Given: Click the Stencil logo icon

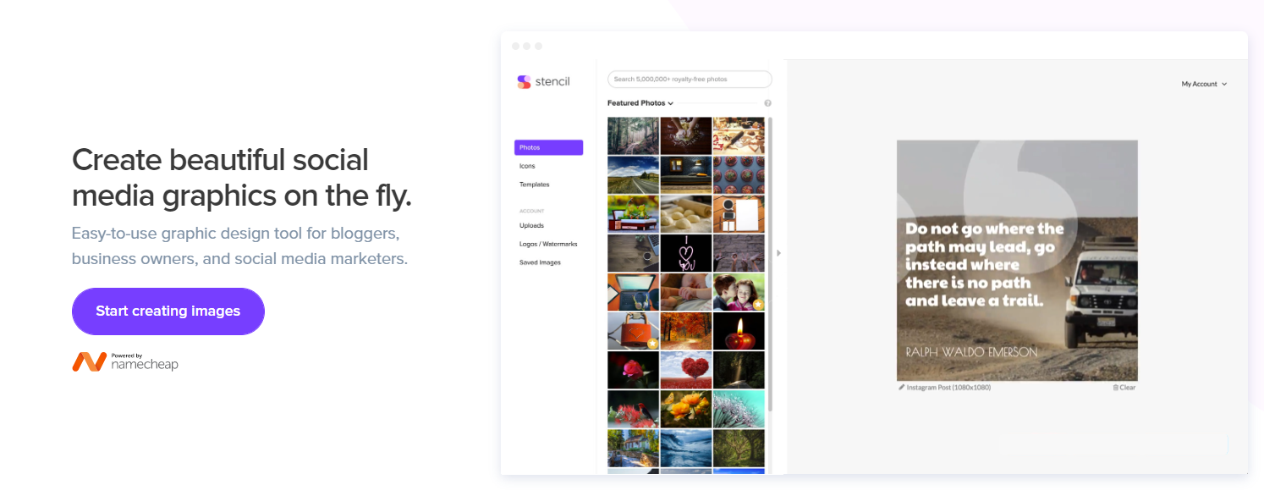Looking at the screenshot, I should 524,82.
